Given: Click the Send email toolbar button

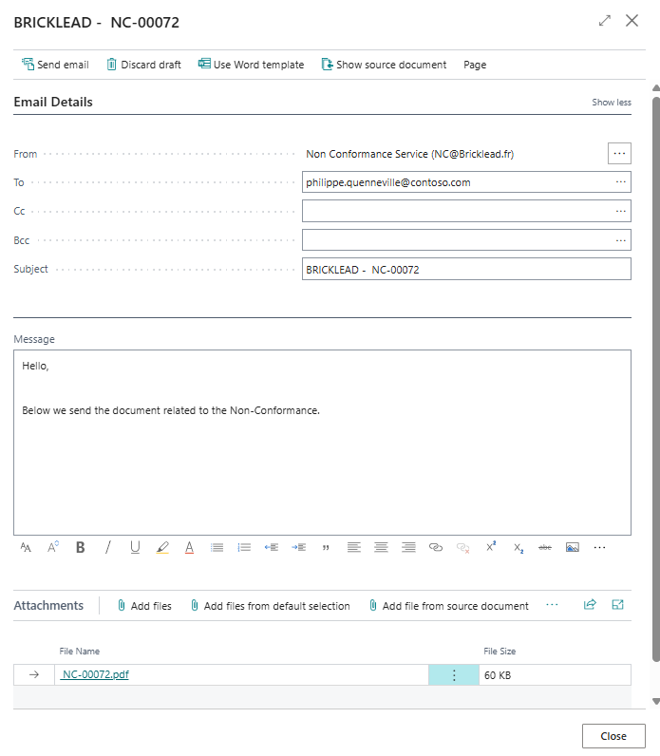Looking at the screenshot, I should point(55,65).
